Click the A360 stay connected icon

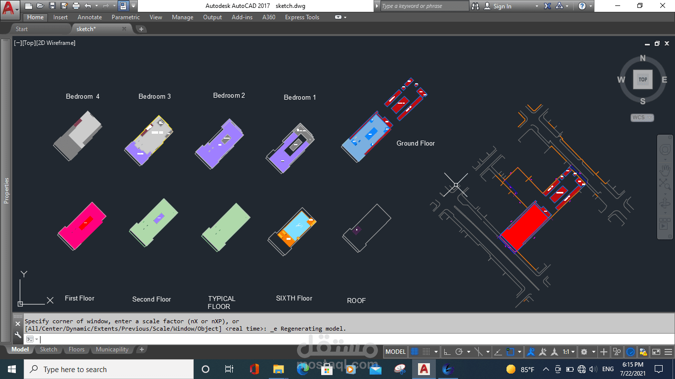click(x=559, y=6)
